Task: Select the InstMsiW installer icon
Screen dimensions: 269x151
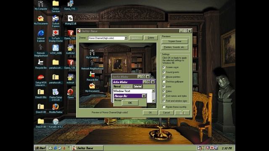Action: 70,49
